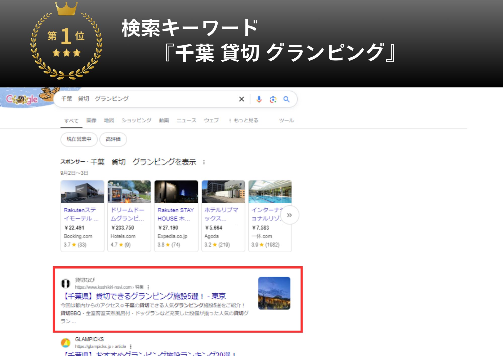Open the ホテルリブマックス hotel link

coord(221,214)
